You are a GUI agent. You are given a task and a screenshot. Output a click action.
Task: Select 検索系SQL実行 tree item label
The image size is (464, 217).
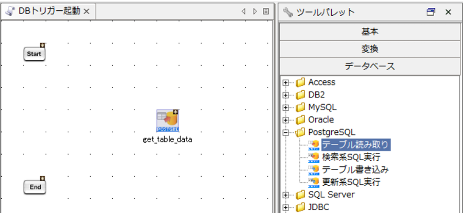coord(351,157)
